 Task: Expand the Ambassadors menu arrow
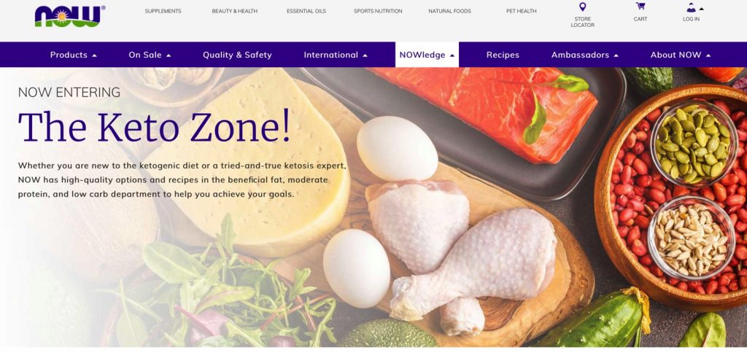616,55
